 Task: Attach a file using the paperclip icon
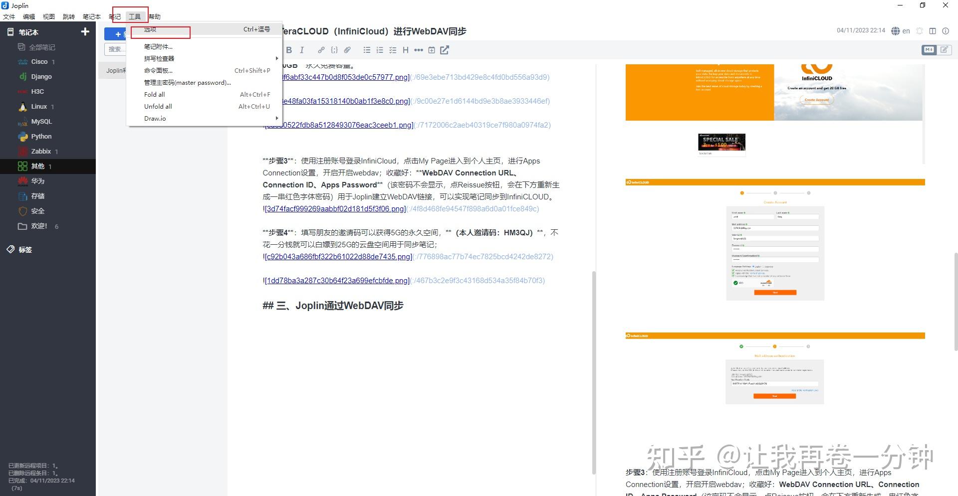[x=347, y=50]
